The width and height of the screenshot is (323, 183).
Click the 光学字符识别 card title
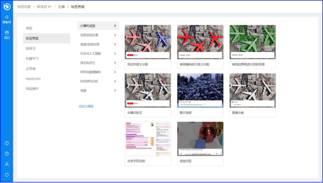136,161
